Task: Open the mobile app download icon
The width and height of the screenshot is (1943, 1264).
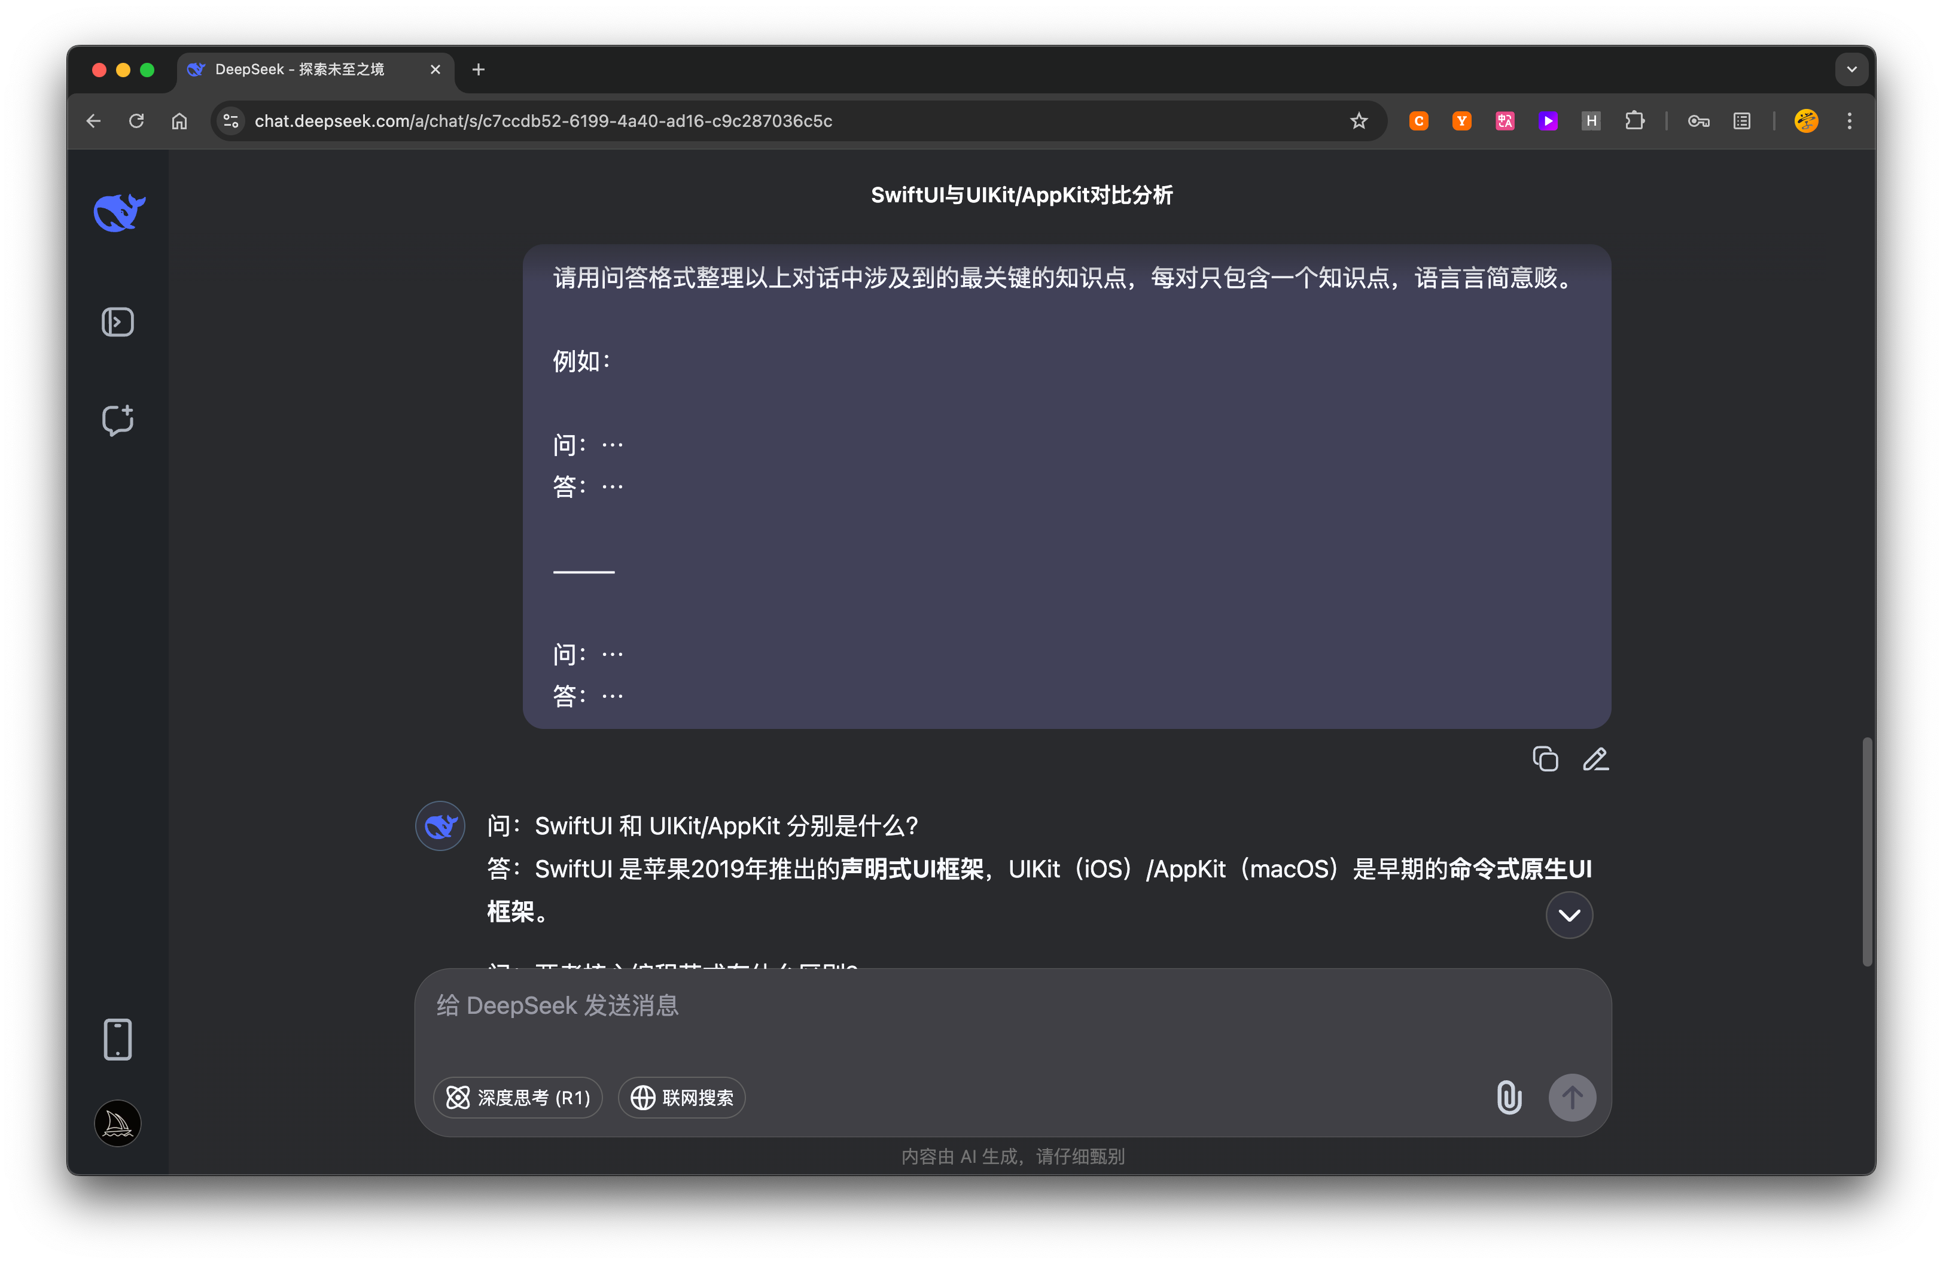Action: 118,1040
